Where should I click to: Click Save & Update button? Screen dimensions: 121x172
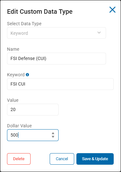point(95,159)
